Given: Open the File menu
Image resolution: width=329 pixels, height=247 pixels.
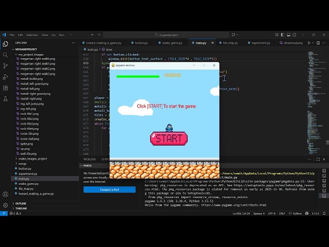Looking at the screenshot, I should (x=12, y=35).
